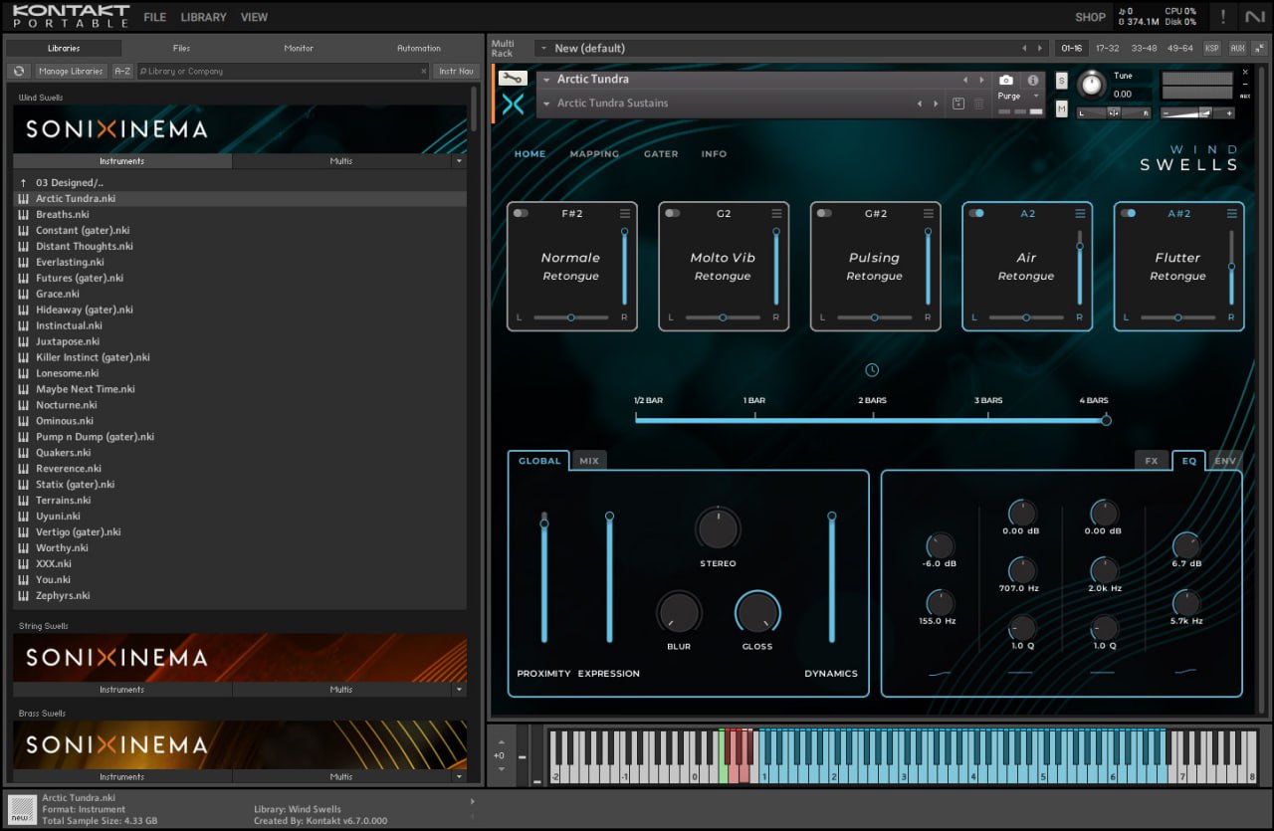This screenshot has height=831, width=1274.
Task: Open the hamburger menu on the Air slot
Action: click(1080, 213)
